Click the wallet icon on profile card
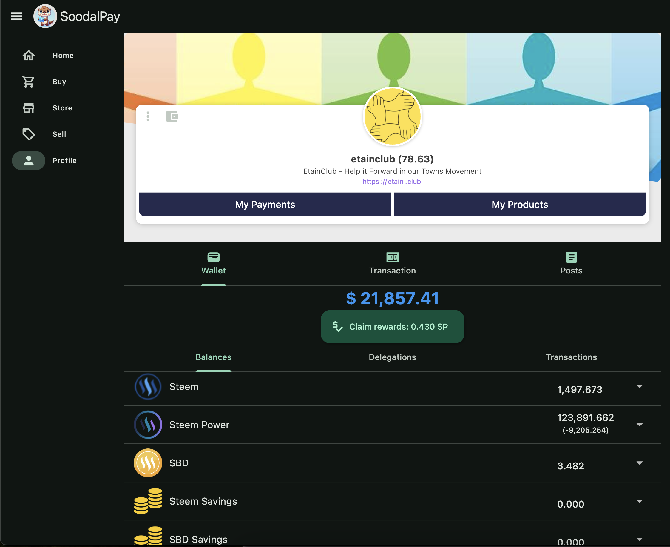Image resolution: width=670 pixels, height=547 pixels. click(172, 116)
